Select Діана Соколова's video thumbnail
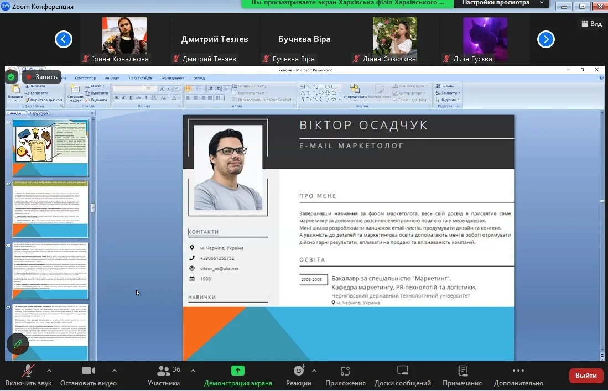This screenshot has width=608, height=391. 394,39
